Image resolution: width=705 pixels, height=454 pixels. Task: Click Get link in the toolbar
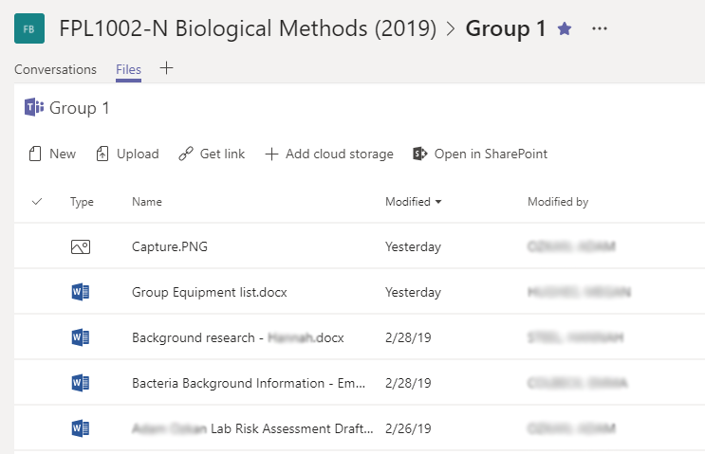(212, 154)
